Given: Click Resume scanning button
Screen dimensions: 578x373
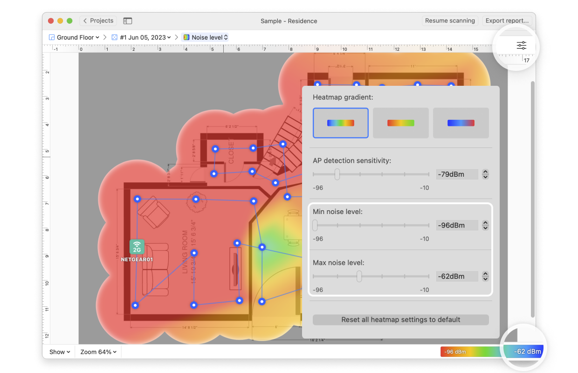Looking at the screenshot, I should pos(450,21).
